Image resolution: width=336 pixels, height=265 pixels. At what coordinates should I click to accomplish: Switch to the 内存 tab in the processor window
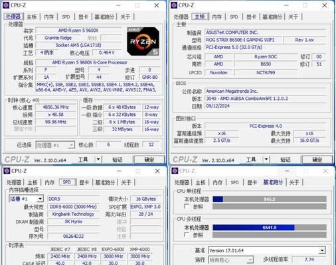48,17
